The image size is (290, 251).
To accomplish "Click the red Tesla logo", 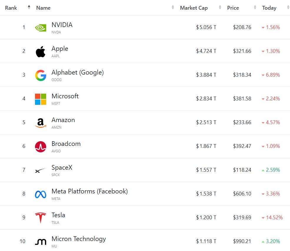I will pyautogui.click(x=41, y=218).
